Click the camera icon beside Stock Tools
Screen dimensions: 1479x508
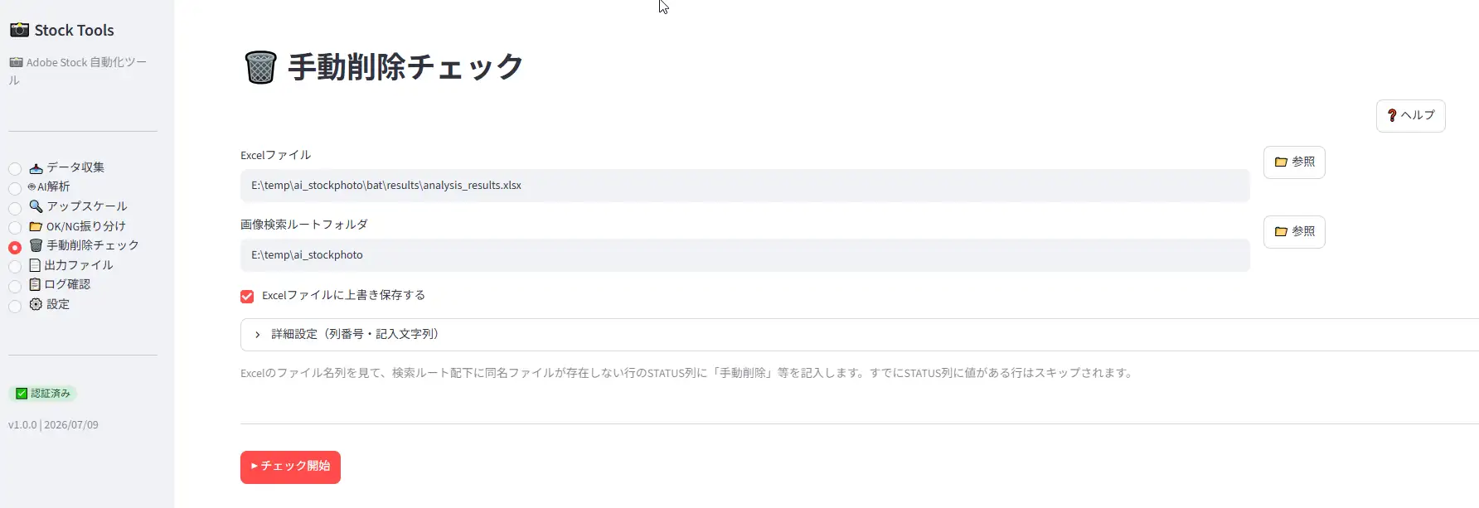click(19, 30)
